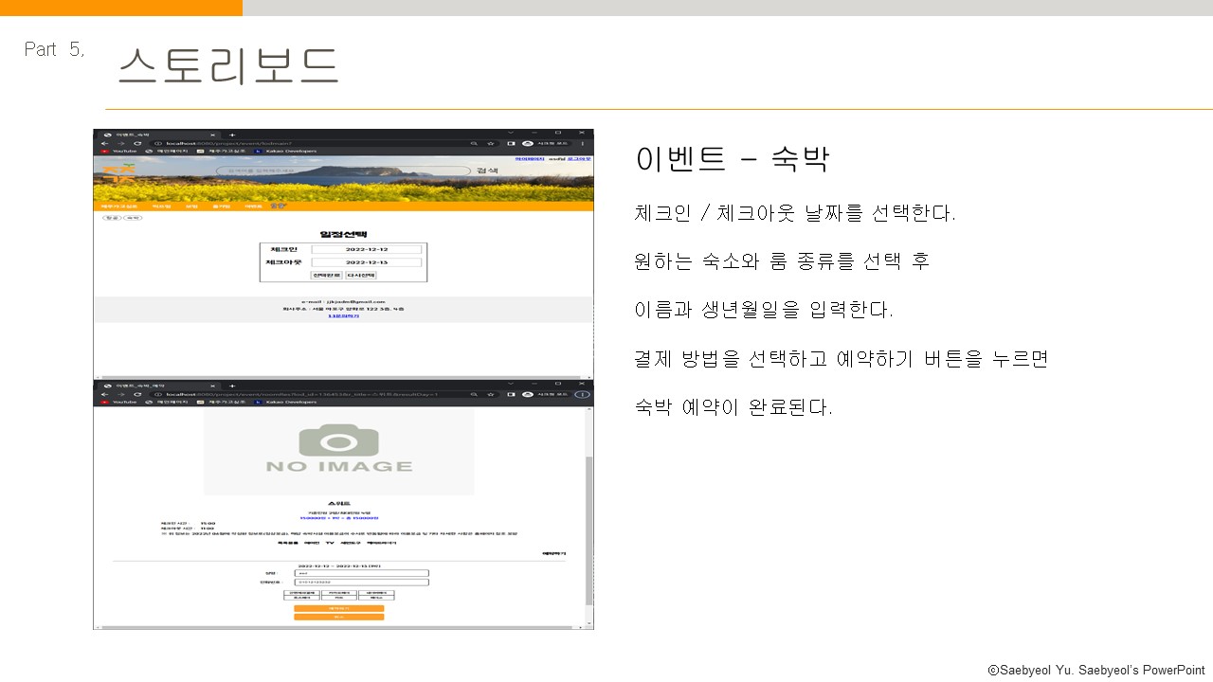
Task: Reload the page in bottom browser screenshot
Action: pos(137,394)
